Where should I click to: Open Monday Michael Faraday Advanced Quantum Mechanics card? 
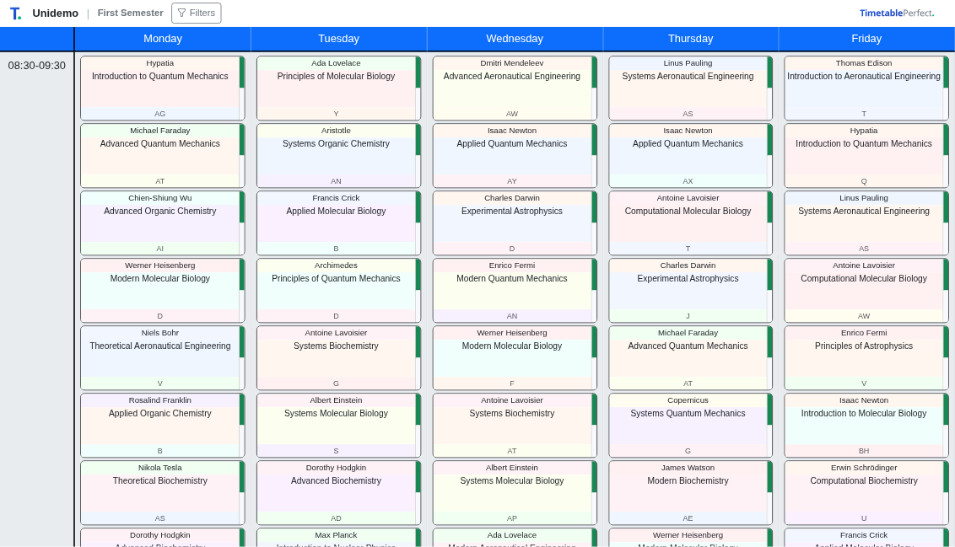coord(163,156)
